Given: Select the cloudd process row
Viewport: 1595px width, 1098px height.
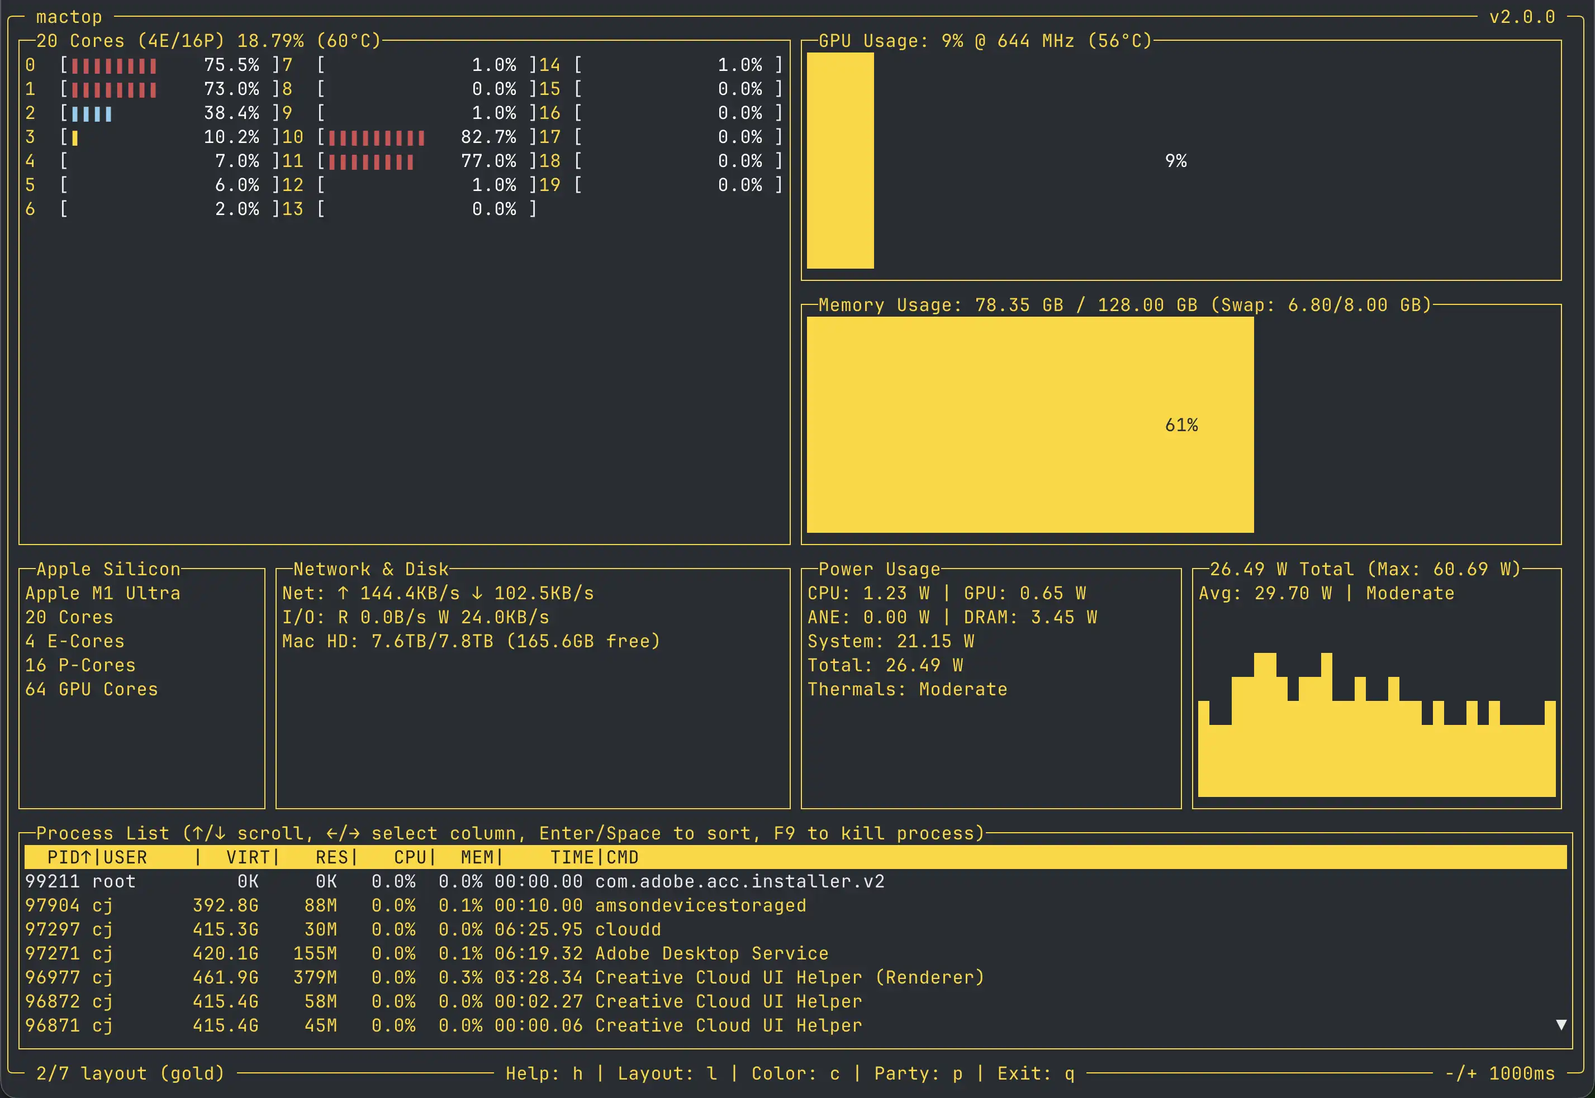Looking at the screenshot, I should pos(628,929).
